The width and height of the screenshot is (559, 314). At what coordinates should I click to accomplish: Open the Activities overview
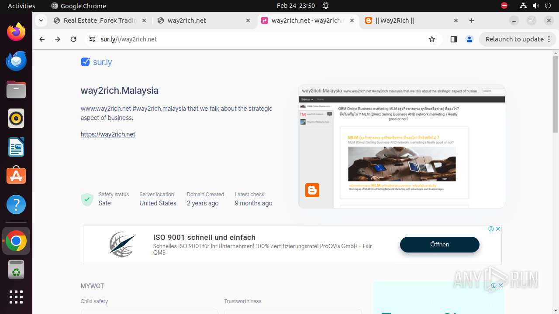tap(21, 6)
